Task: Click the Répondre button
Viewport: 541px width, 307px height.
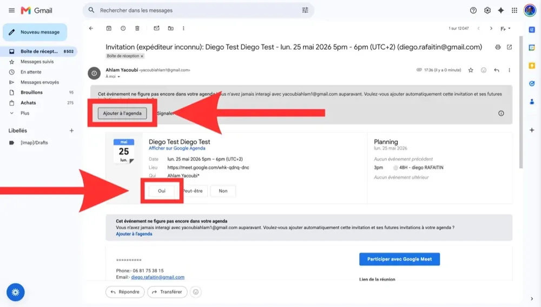Action: click(125, 292)
